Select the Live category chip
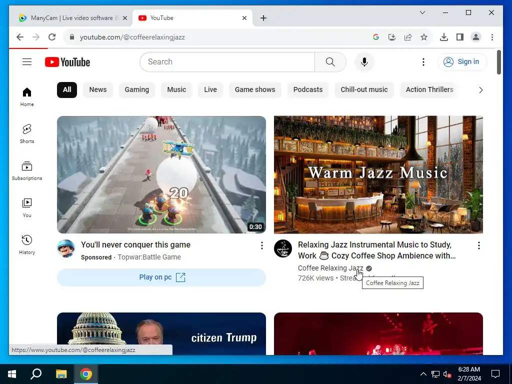Viewport: 512px width, 384px height. 210,90
